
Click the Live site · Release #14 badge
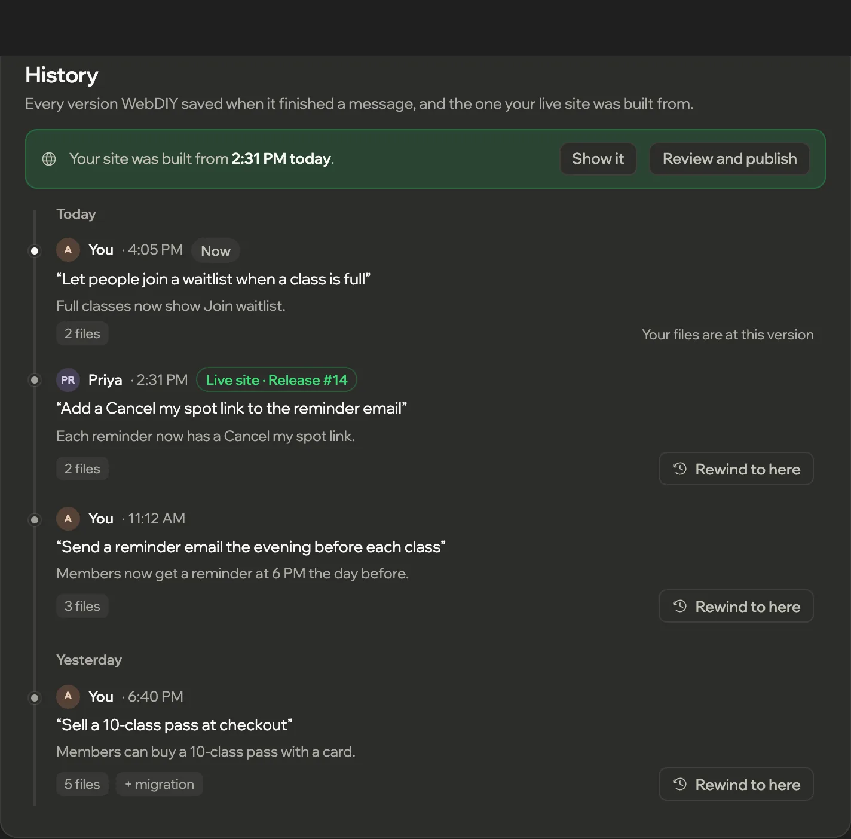tap(277, 380)
